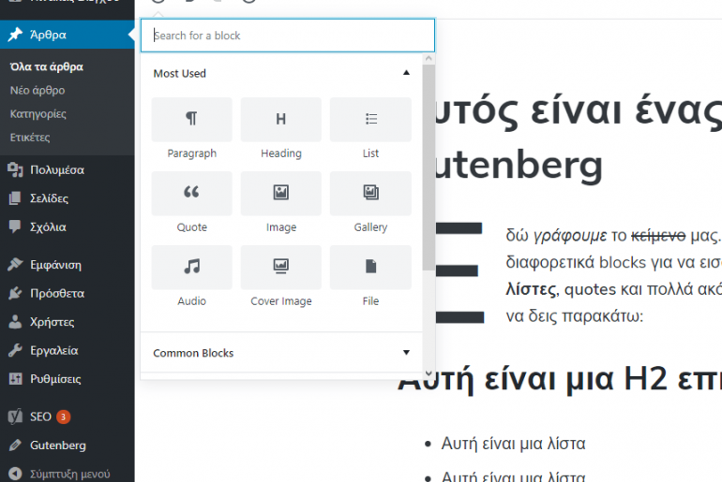Click the Εργαλεία wrench icon

[15, 350]
